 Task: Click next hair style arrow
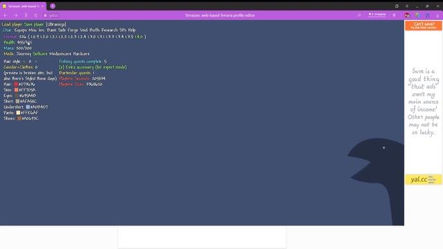click(x=36, y=62)
